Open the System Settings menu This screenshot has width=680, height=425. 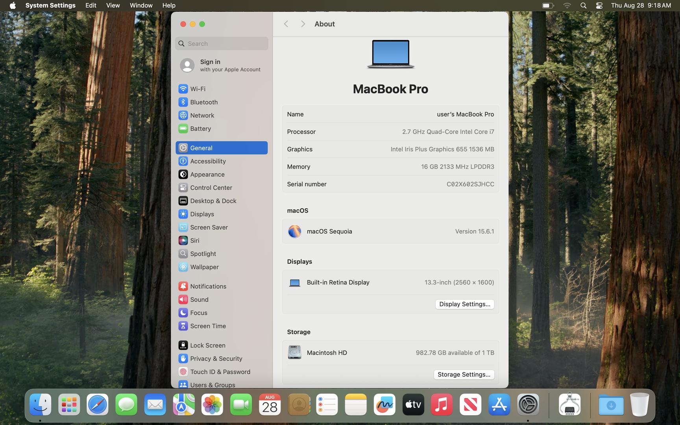coord(50,6)
